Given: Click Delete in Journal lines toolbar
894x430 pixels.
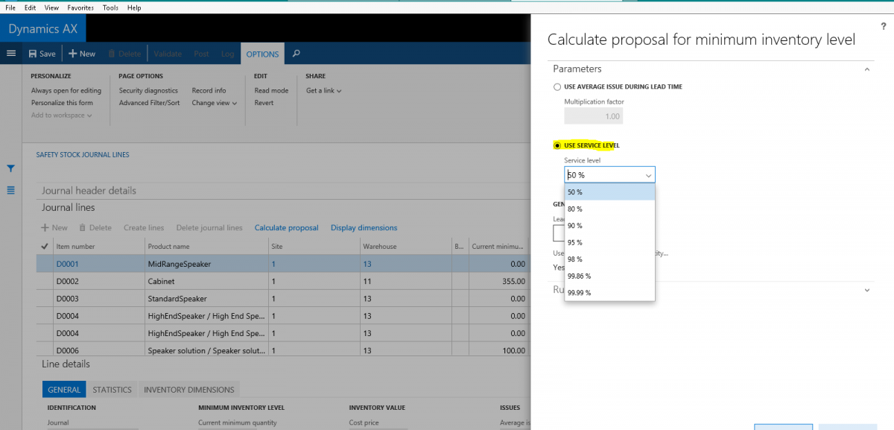Looking at the screenshot, I should point(95,228).
